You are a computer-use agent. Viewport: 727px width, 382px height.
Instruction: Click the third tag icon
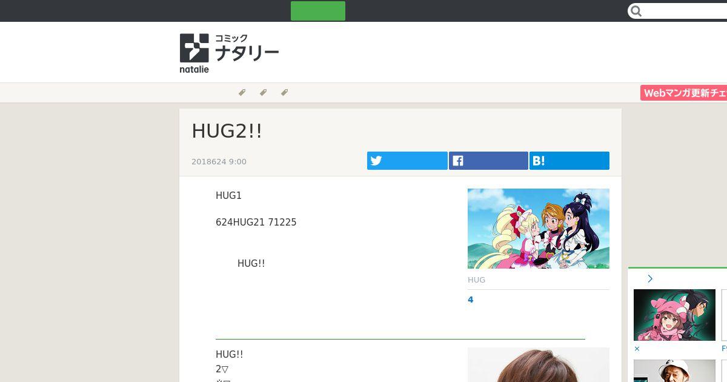tap(284, 93)
